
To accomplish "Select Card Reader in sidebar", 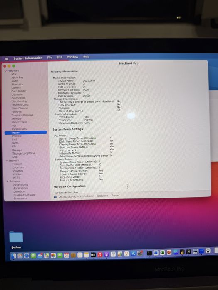I will [x=19, y=91].
